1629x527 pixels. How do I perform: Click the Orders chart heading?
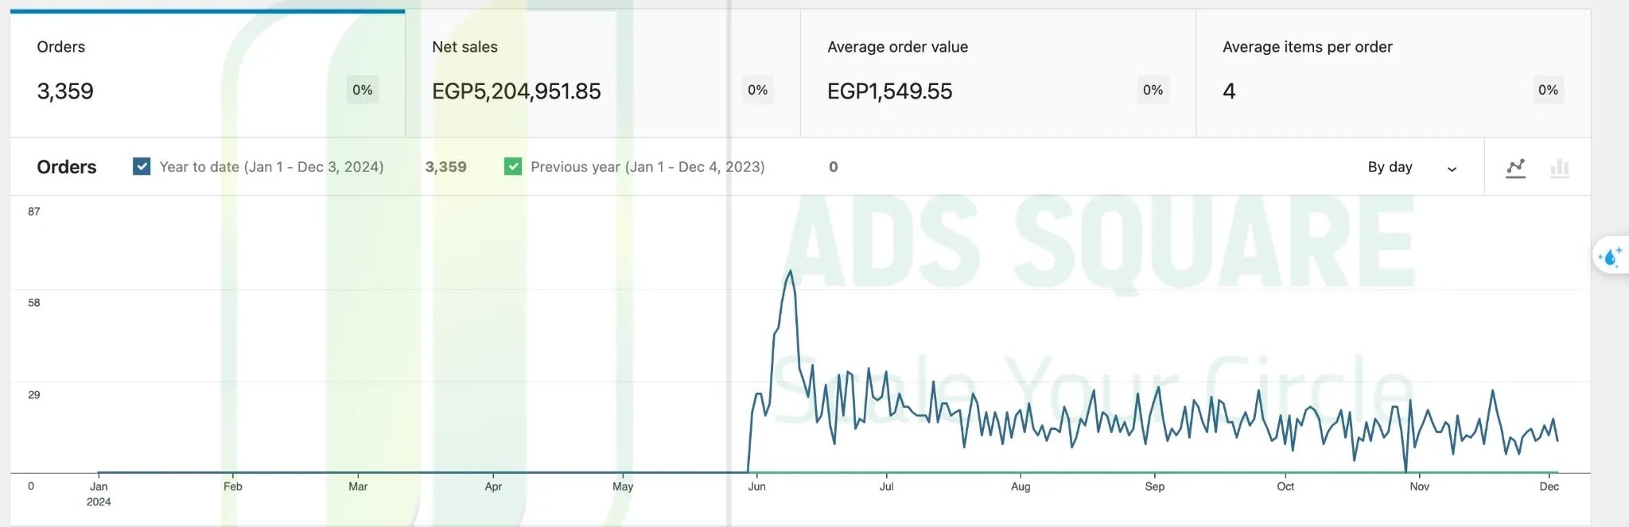[x=67, y=167]
